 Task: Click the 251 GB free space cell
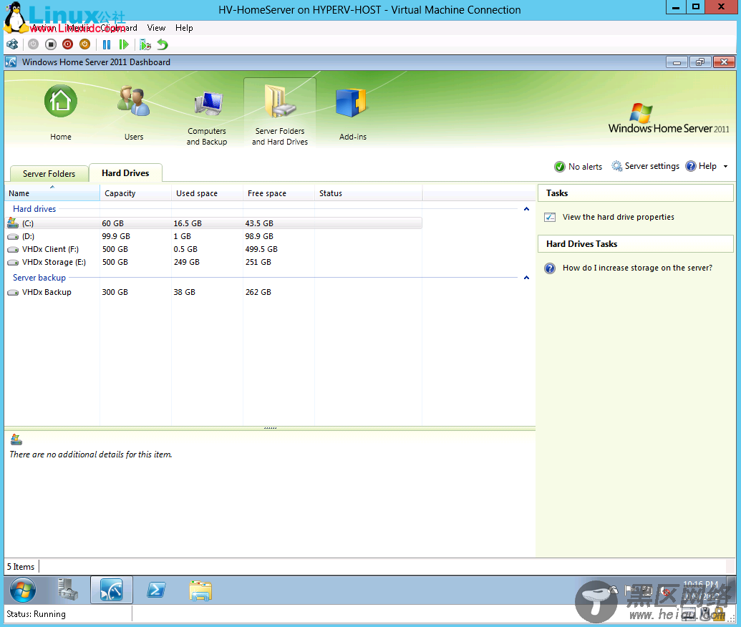pyautogui.click(x=258, y=262)
